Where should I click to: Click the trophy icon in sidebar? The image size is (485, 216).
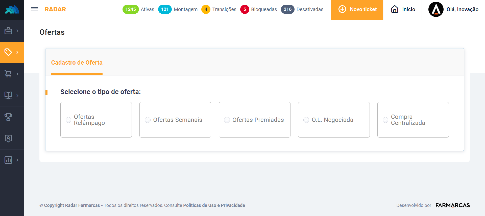8,117
